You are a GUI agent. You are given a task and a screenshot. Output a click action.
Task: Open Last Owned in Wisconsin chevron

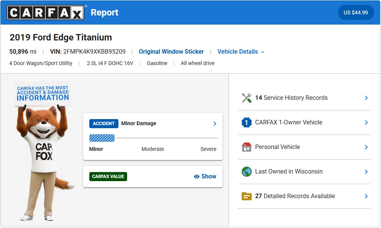coord(366,172)
